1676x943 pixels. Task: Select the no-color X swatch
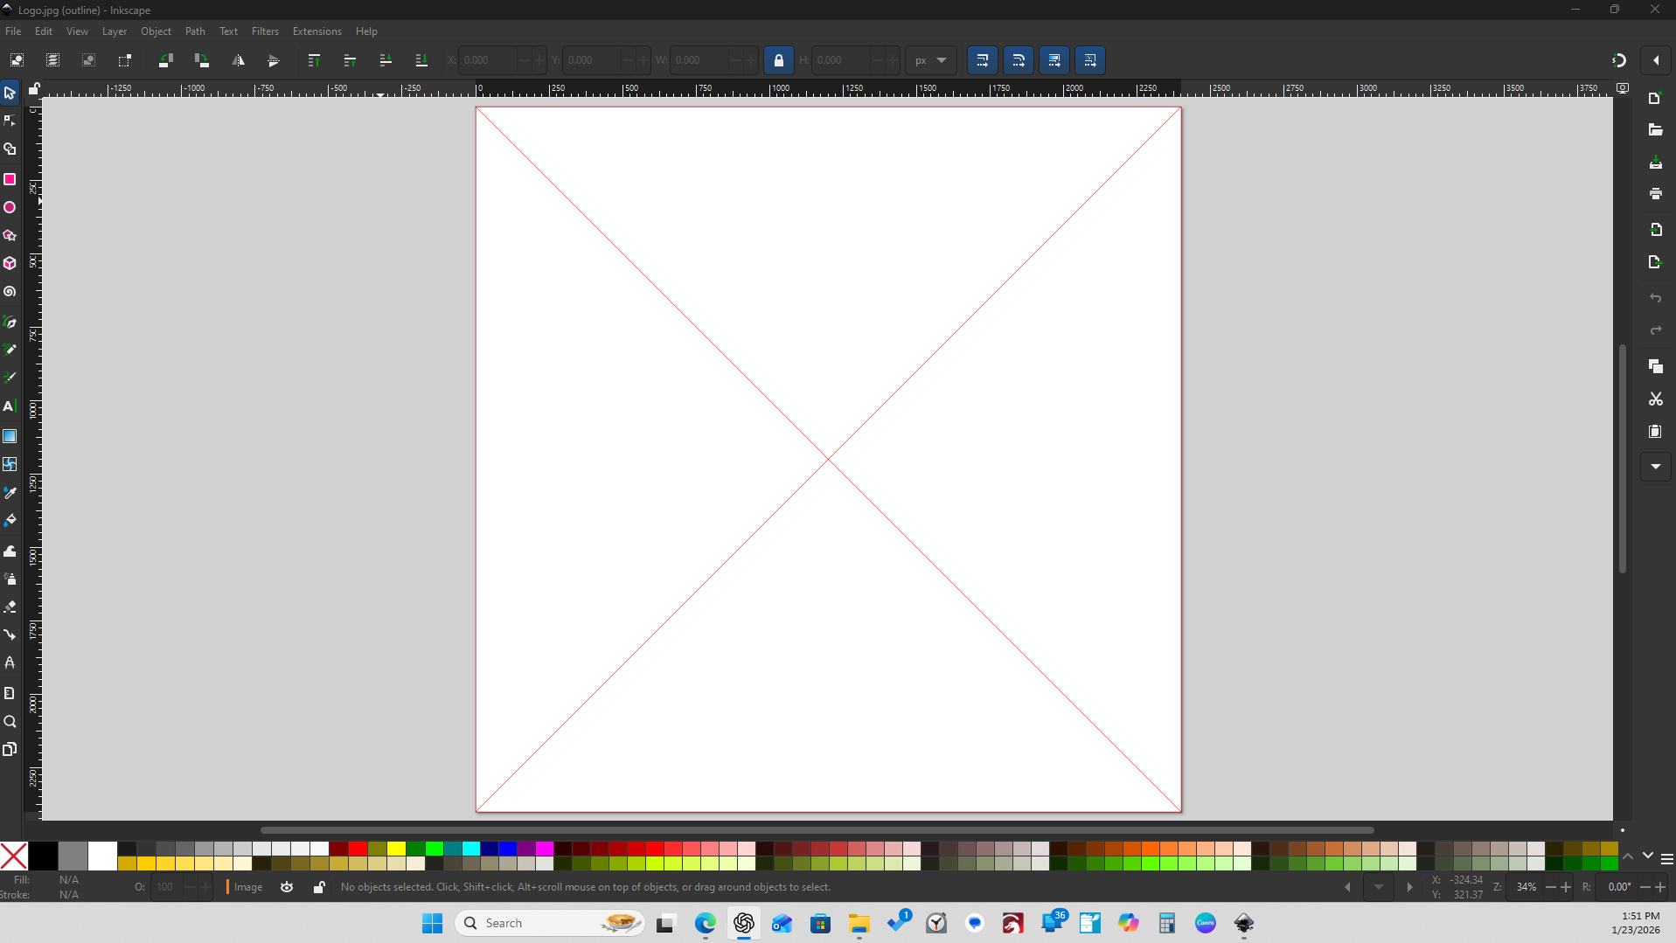[x=13, y=856]
